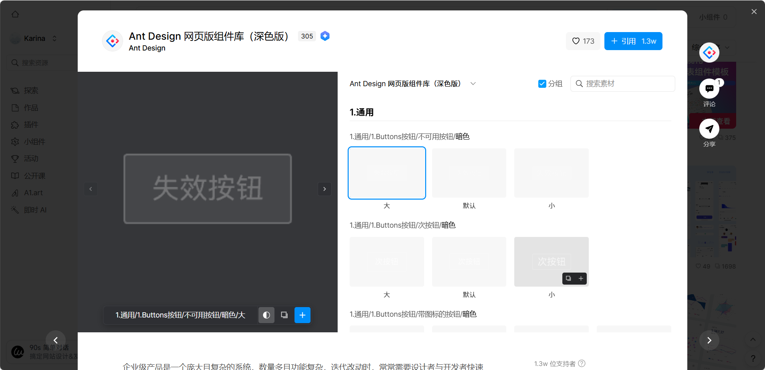Go to previous resource, bottom-left arrow
The width and height of the screenshot is (765, 370).
pyautogui.click(x=56, y=340)
